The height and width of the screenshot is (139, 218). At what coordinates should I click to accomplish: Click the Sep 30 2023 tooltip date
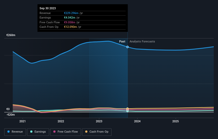pyautogui.click(x=48, y=8)
